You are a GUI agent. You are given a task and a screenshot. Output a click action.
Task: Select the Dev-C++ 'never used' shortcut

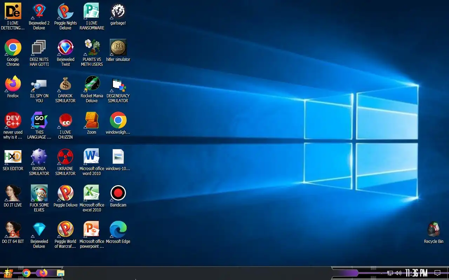(13, 126)
